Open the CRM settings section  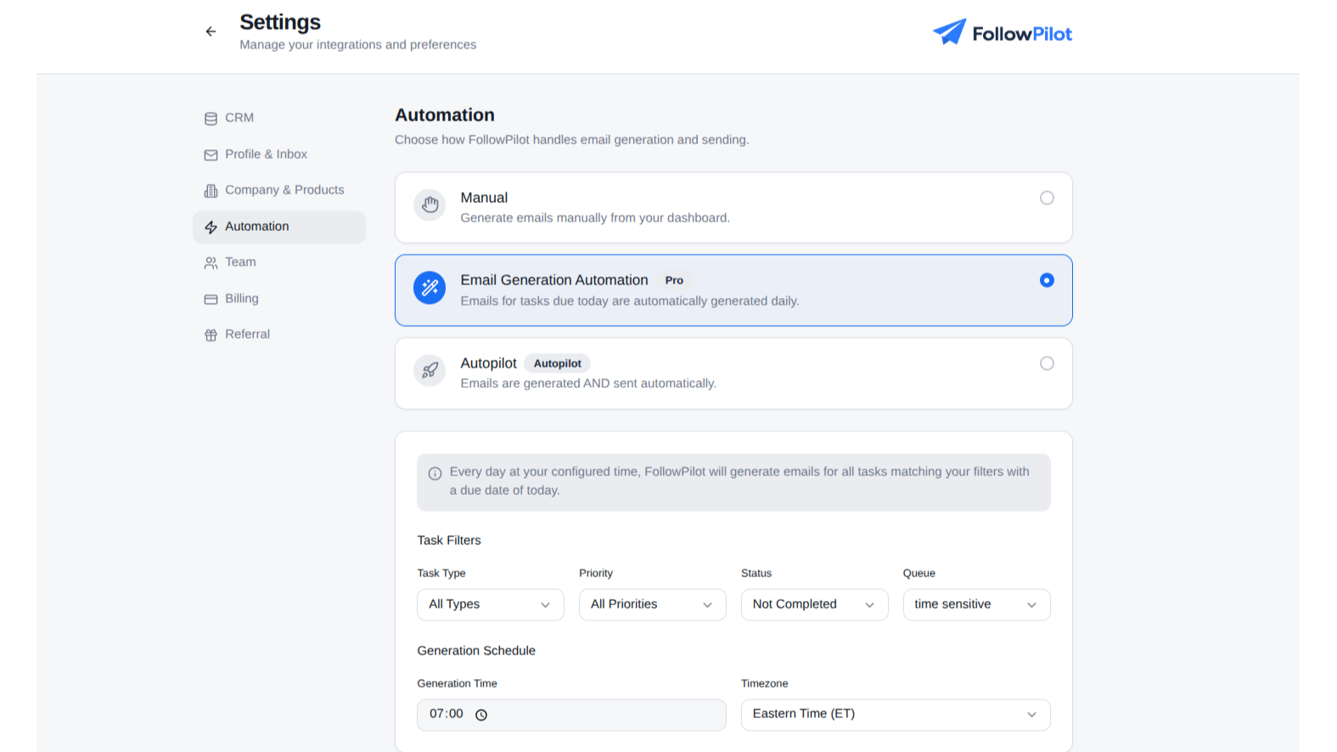coord(279,118)
